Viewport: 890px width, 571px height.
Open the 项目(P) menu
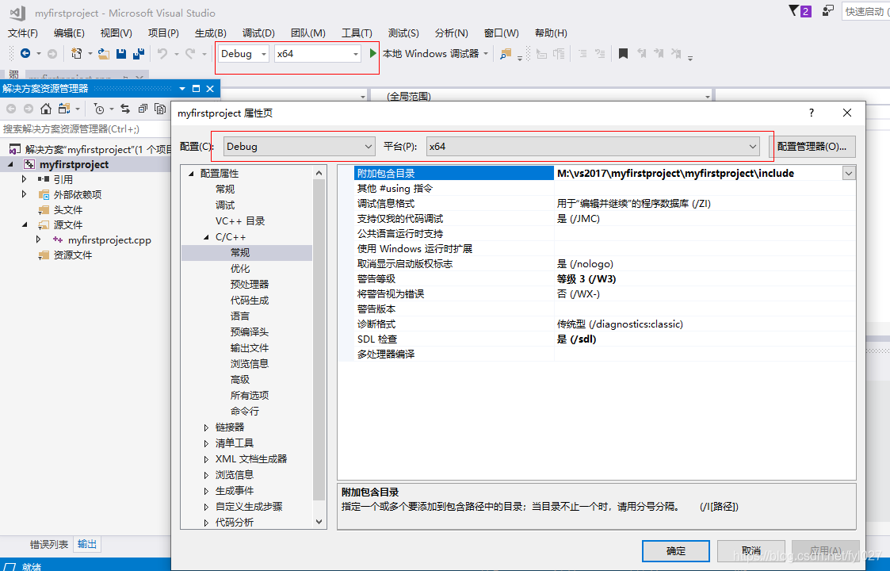tap(163, 33)
